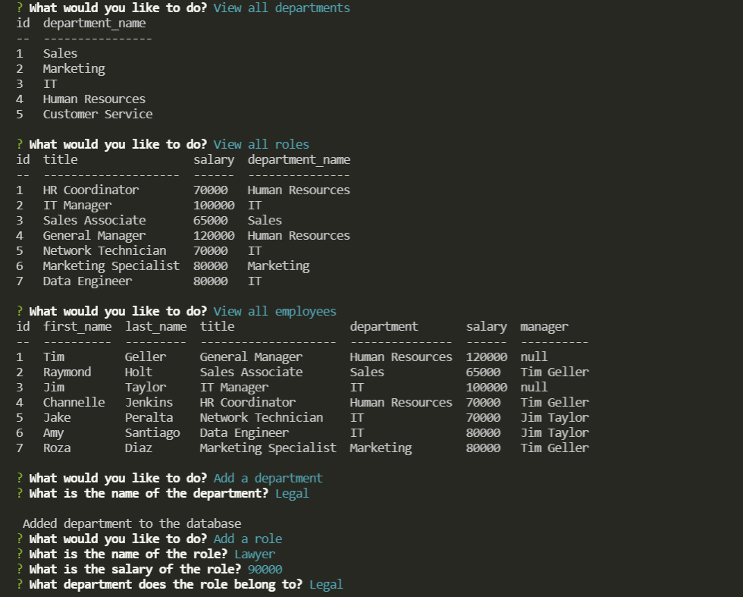The width and height of the screenshot is (743, 597).
Task: Click the salary value "90000"
Action: (265, 569)
